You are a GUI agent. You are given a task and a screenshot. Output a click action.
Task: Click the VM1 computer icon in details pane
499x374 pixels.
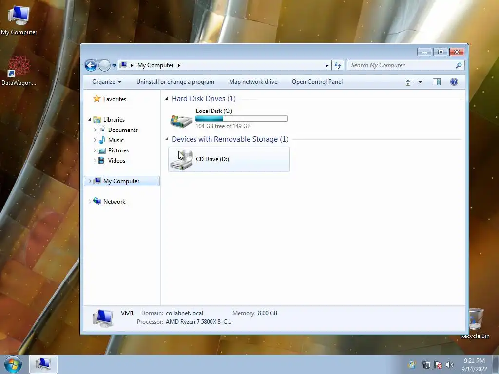(103, 318)
